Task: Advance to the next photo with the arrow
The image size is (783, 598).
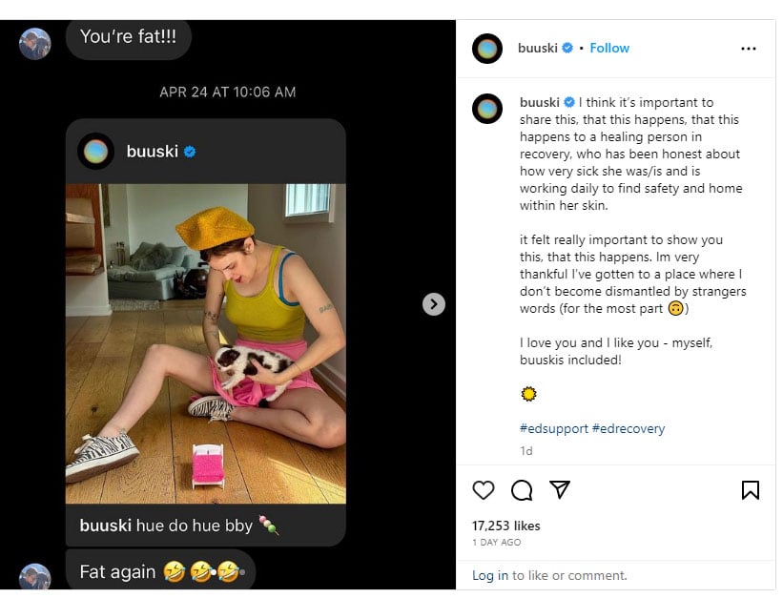Action: coord(434,304)
